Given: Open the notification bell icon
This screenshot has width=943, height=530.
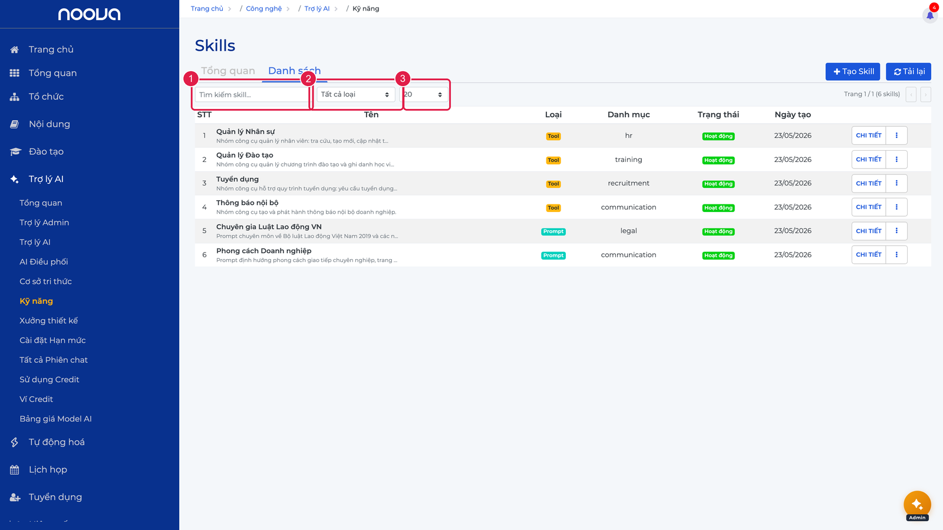Looking at the screenshot, I should point(930,15).
